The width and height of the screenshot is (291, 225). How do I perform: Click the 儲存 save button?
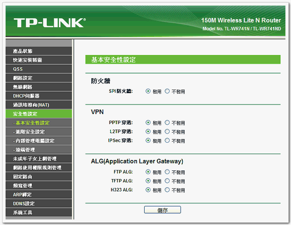click(162, 210)
